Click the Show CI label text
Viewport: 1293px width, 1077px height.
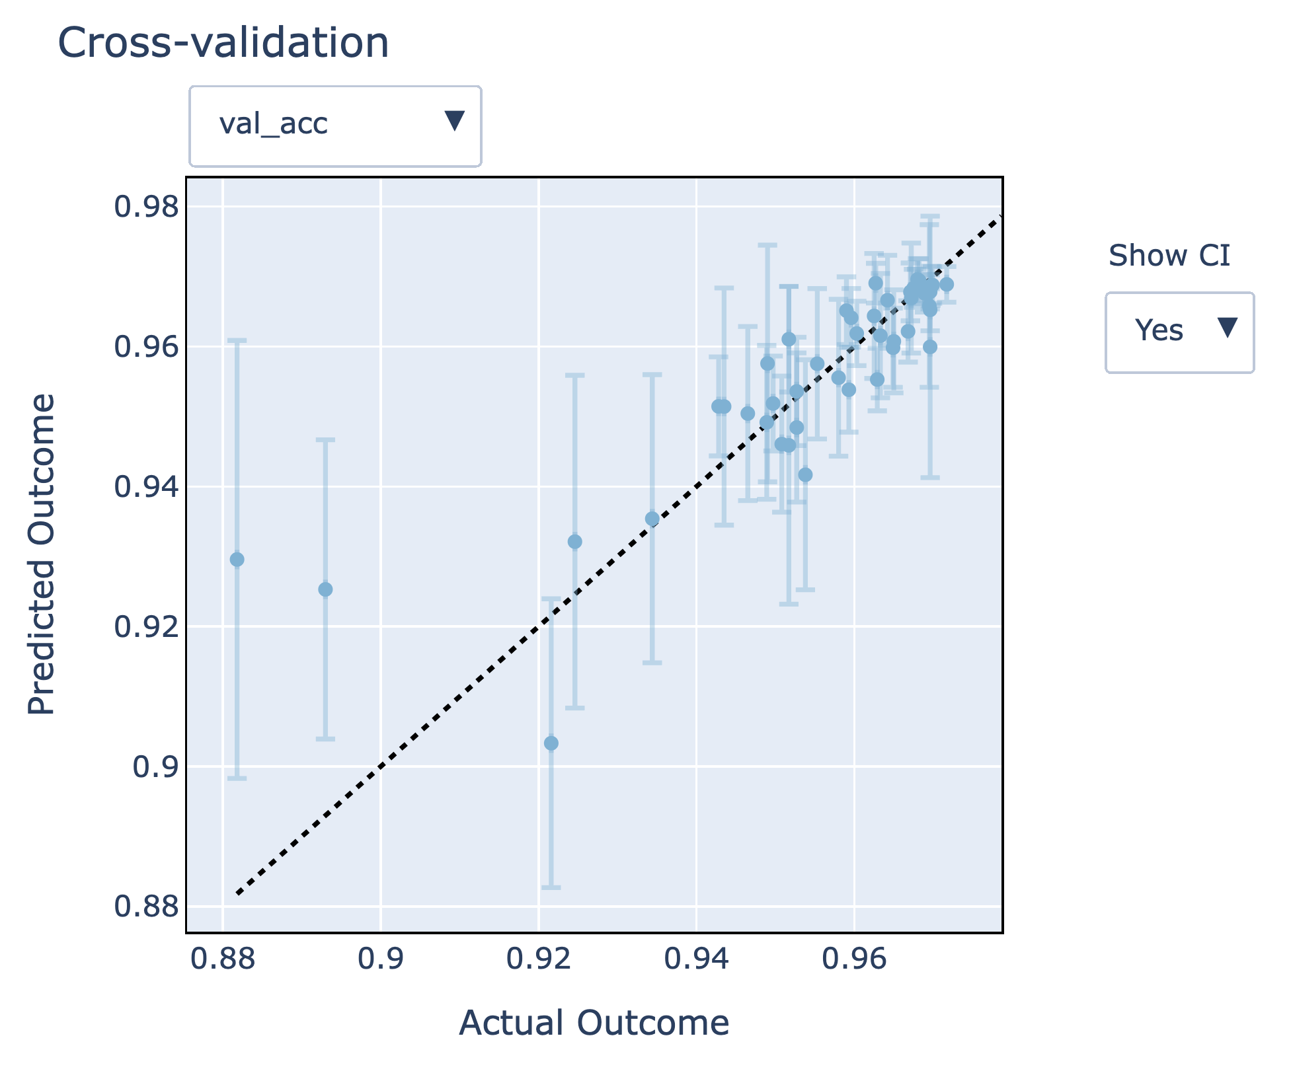[1169, 256]
